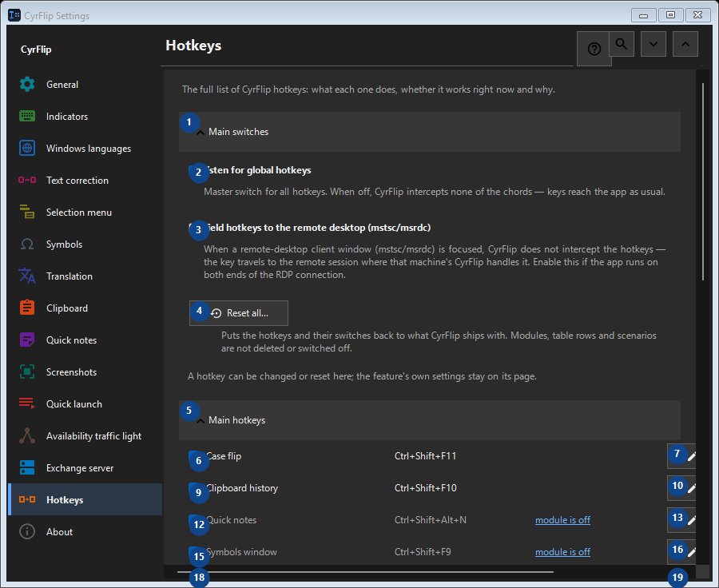This screenshot has height=588, width=719.
Task: Go to Quick notes in the sidebar
Action: [x=85, y=340]
